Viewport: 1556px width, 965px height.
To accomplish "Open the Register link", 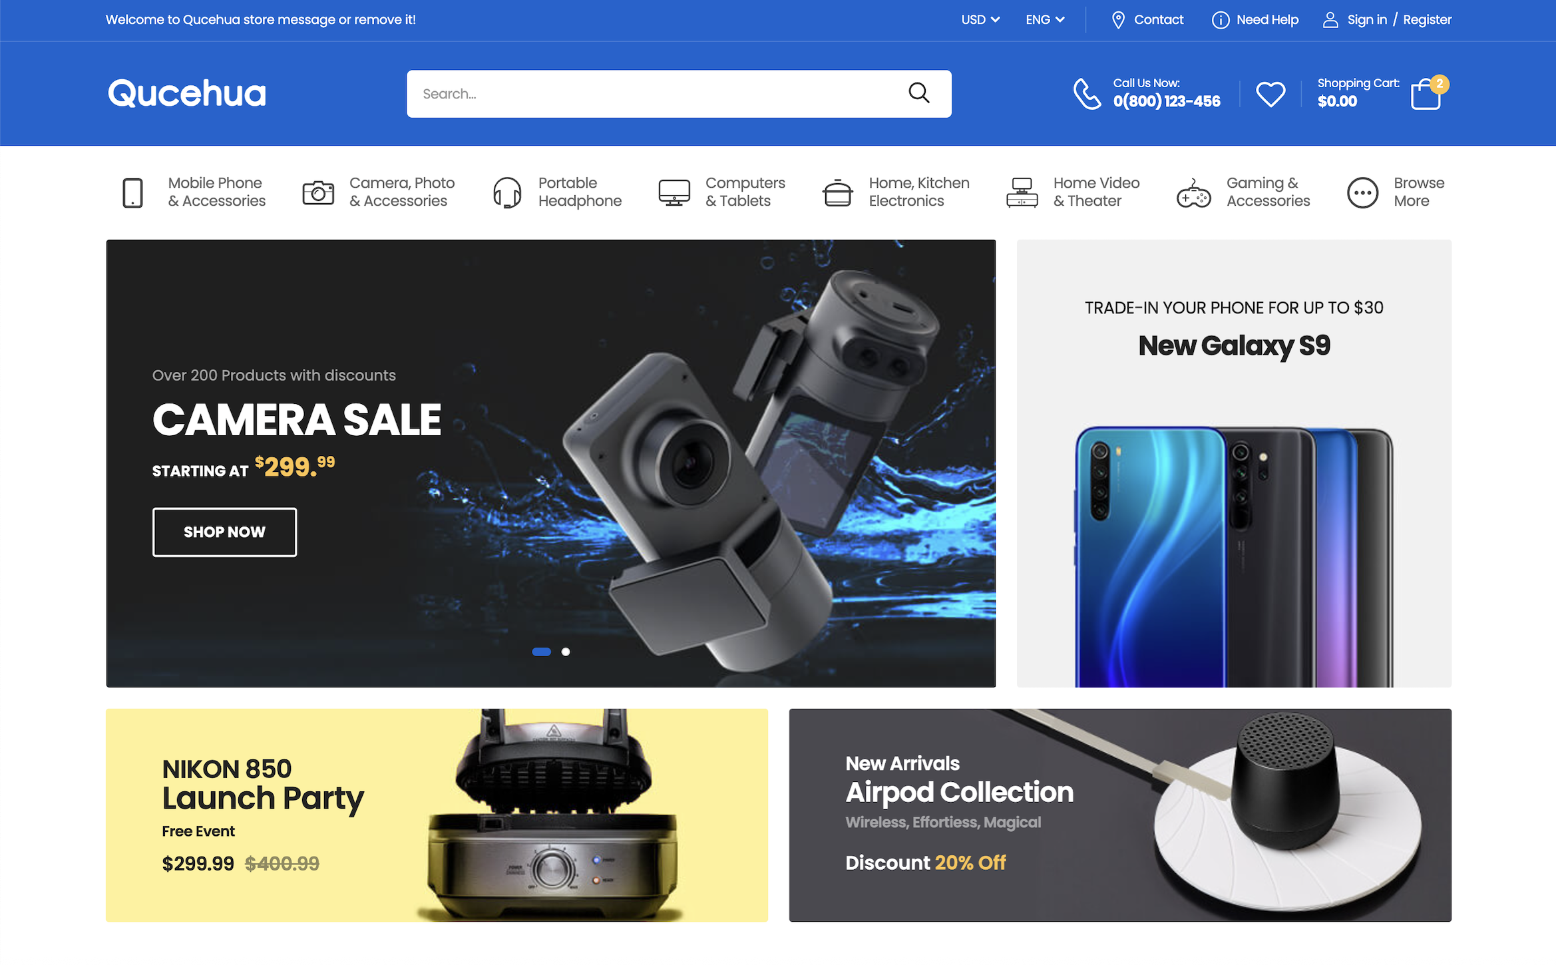I will (1427, 20).
